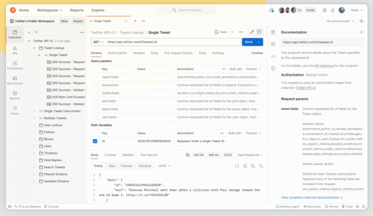The image size is (373, 216).
Task: Enable the poll.fields param checkbox
Action: (x=95, y=101)
